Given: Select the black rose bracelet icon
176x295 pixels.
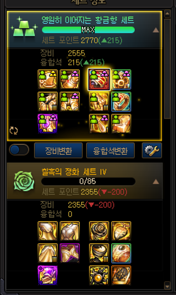Looking at the screenshot, I should (x=99, y=231).
